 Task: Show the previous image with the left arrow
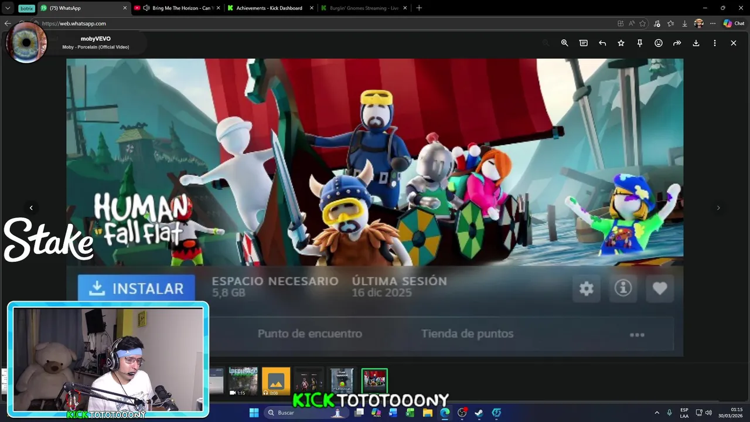click(x=31, y=207)
